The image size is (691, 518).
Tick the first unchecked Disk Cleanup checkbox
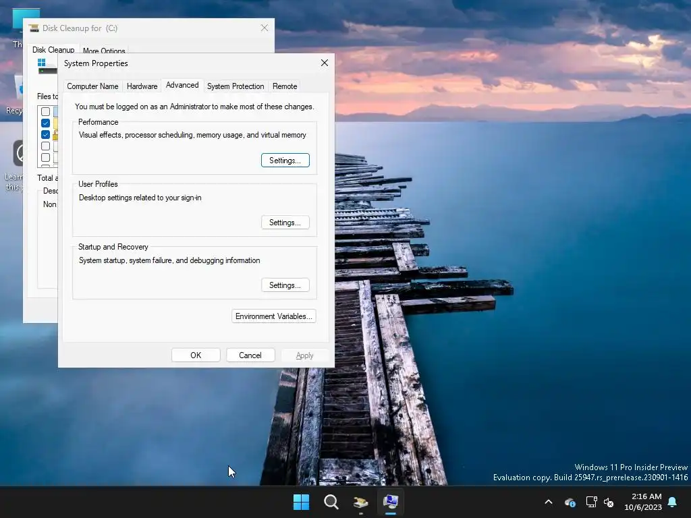click(45, 111)
